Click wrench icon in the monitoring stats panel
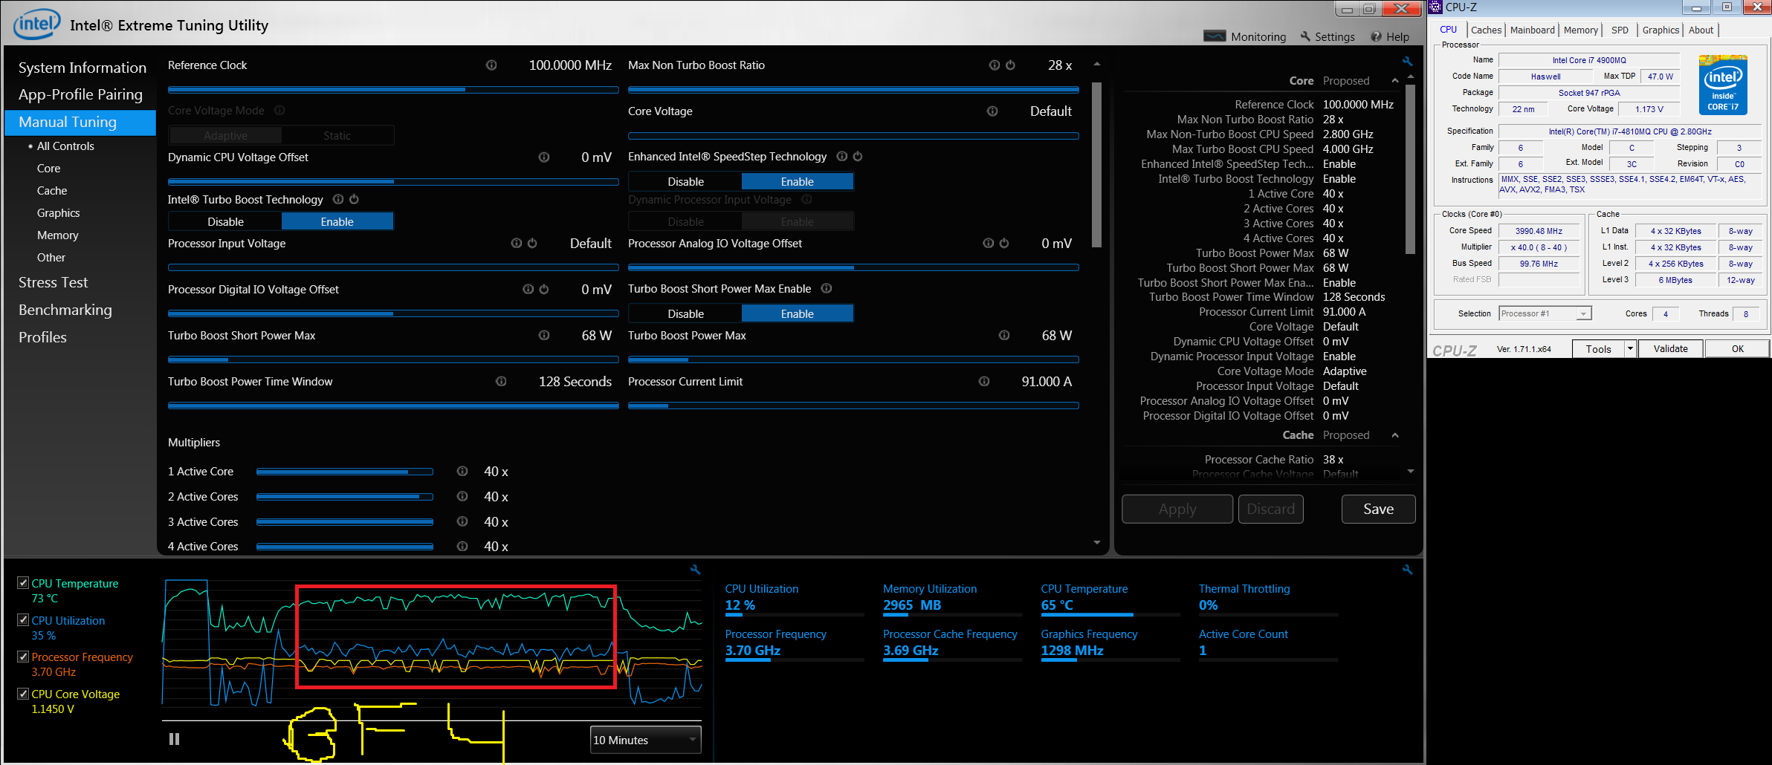 point(1407,570)
